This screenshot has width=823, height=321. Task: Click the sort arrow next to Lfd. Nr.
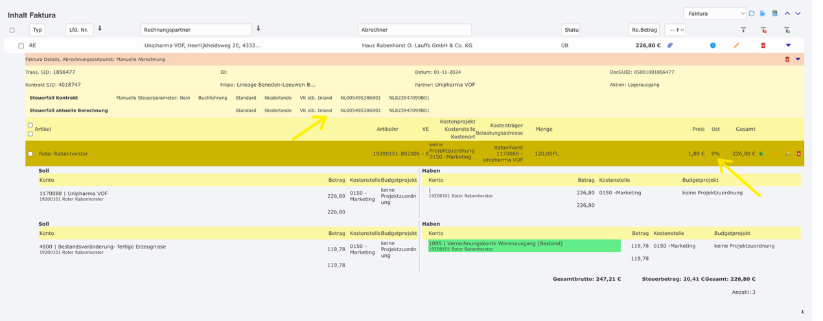tap(100, 28)
